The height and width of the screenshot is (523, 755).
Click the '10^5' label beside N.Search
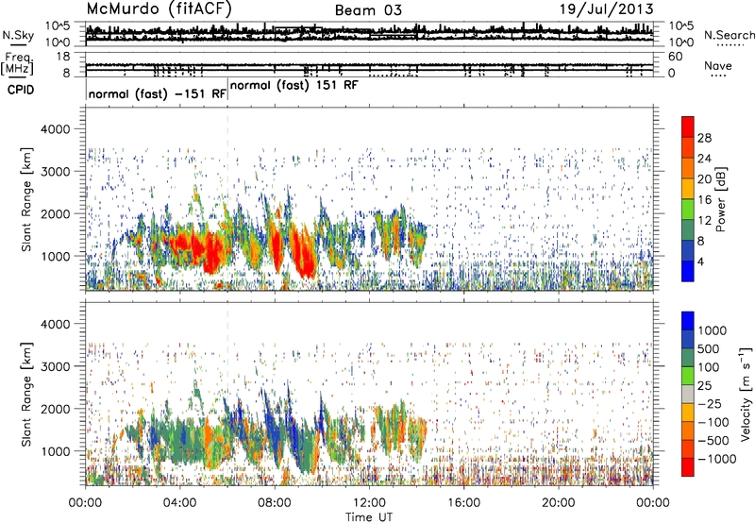[681, 26]
